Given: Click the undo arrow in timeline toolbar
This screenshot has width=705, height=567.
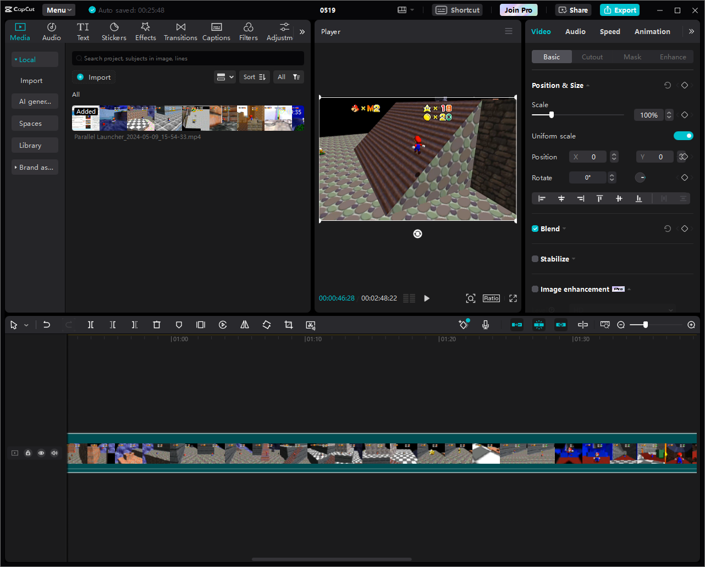Looking at the screenshot, I should tap(47, 325).
